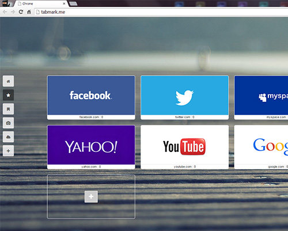Go back using the browser back arrow

[5, 12]
